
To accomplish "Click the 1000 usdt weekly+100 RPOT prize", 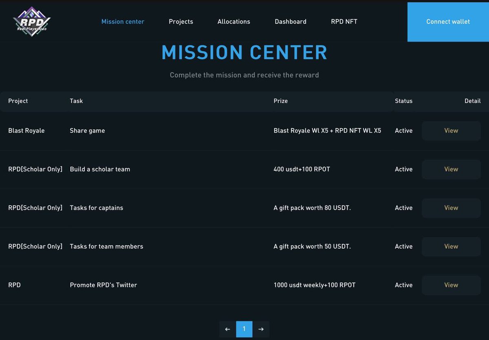I will point(315,285).
